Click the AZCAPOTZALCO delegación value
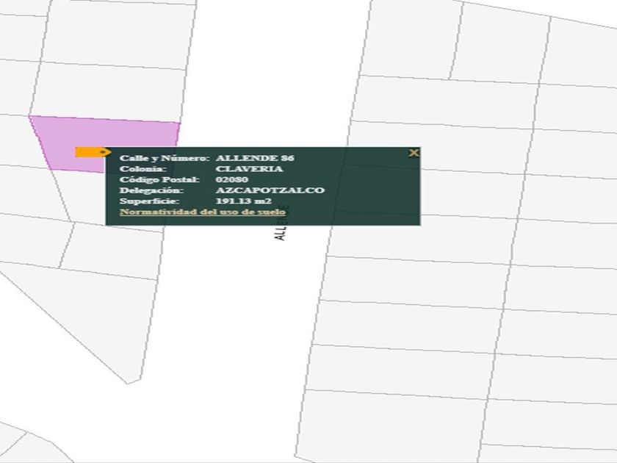Viewport: 617px width, 463px height. tap(270, 190)
